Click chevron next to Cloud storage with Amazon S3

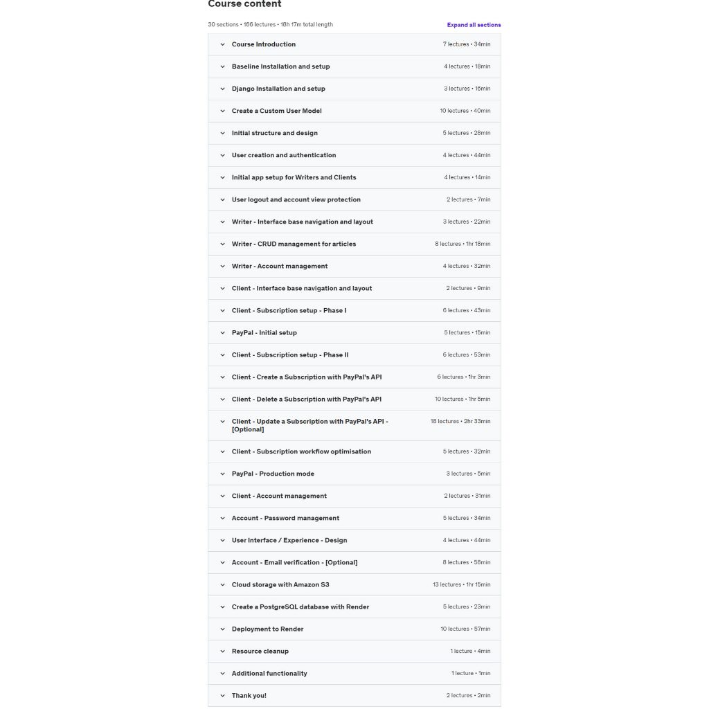[x=223, y=584]
